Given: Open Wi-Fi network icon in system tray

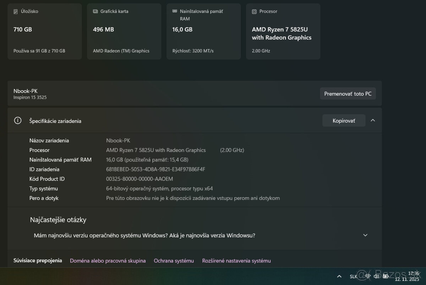Looking at the screenshot, I should (367, 276).
